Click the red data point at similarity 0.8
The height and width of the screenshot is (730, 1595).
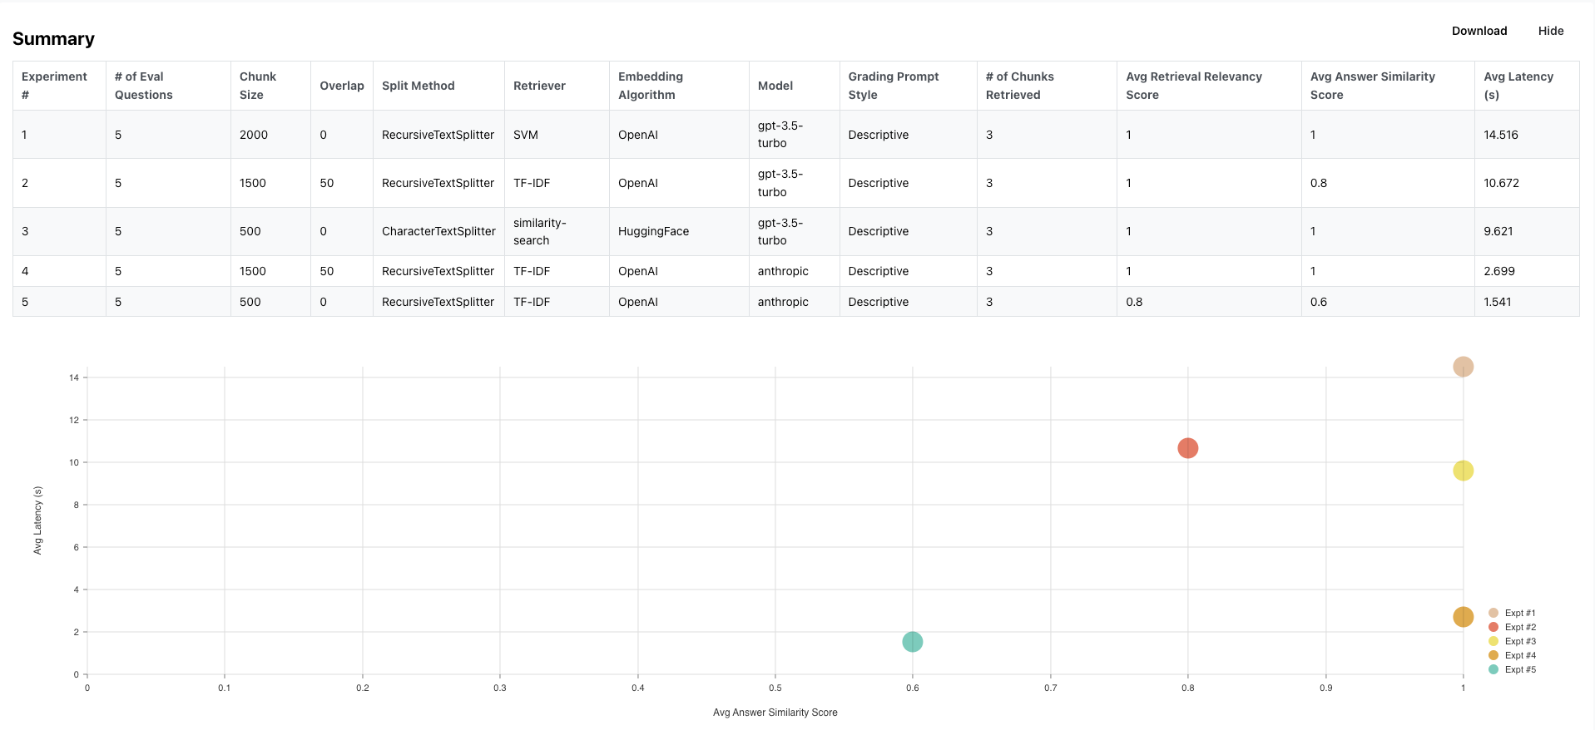point(1187,448)
